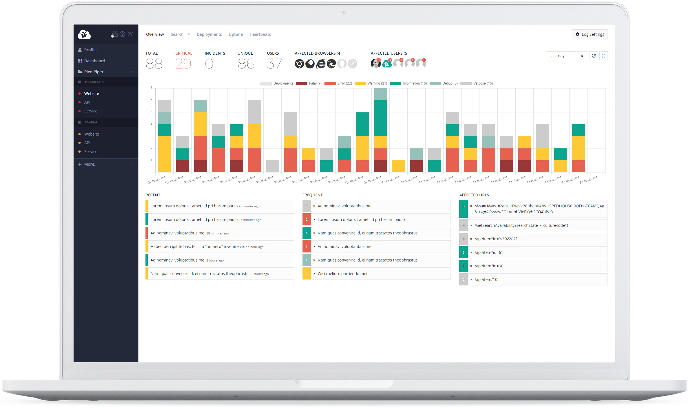Open the Dashboard from the sidebar
Screen dimensions: 689x408
94,61
